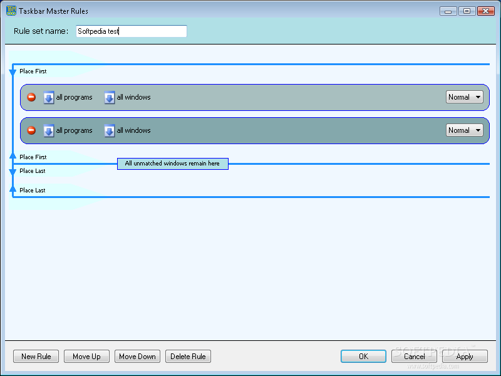Click the red remove icon in second rule
This screenshot has width=501, height=376.
pyautogui.click(x=31, y=130)
